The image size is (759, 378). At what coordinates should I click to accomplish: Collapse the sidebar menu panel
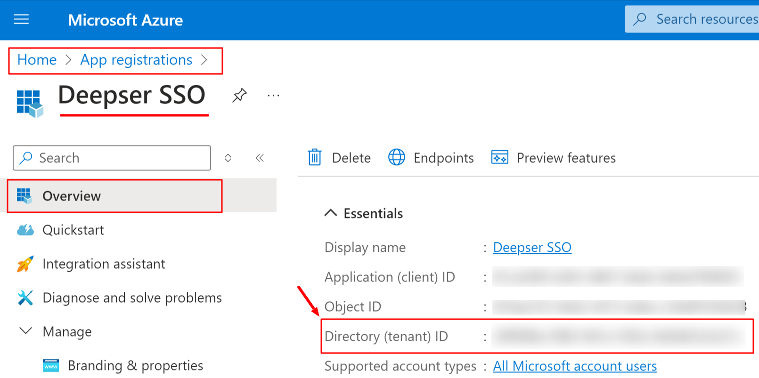click(260, 158)
